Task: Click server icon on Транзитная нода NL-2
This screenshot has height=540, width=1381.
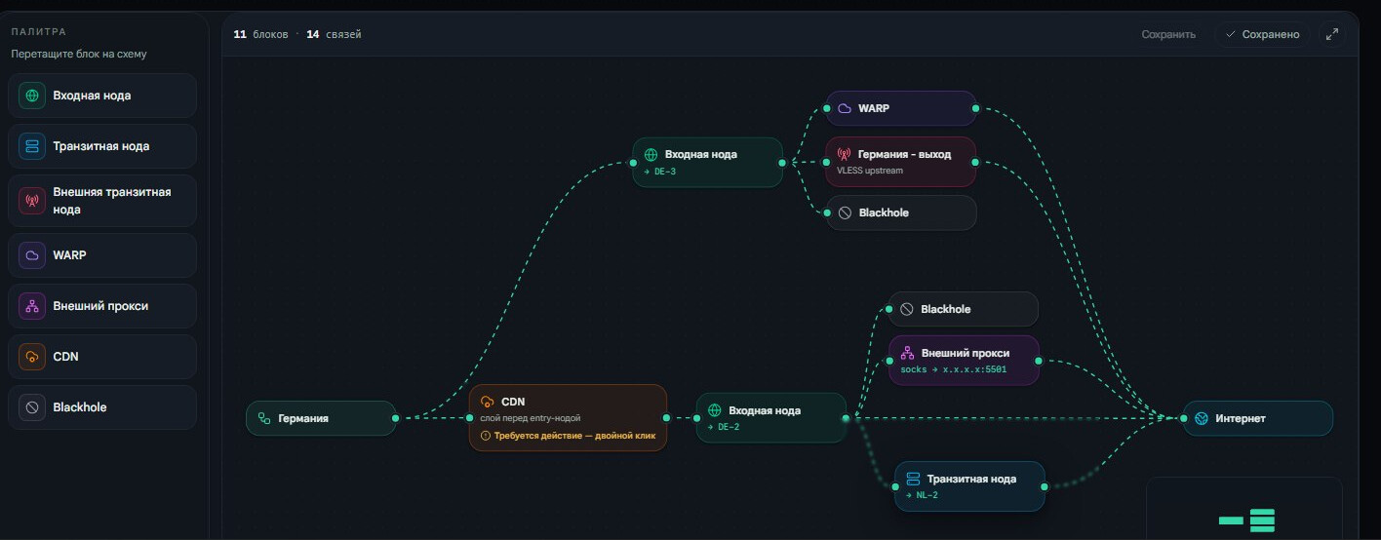Action: tap(913, 479)
